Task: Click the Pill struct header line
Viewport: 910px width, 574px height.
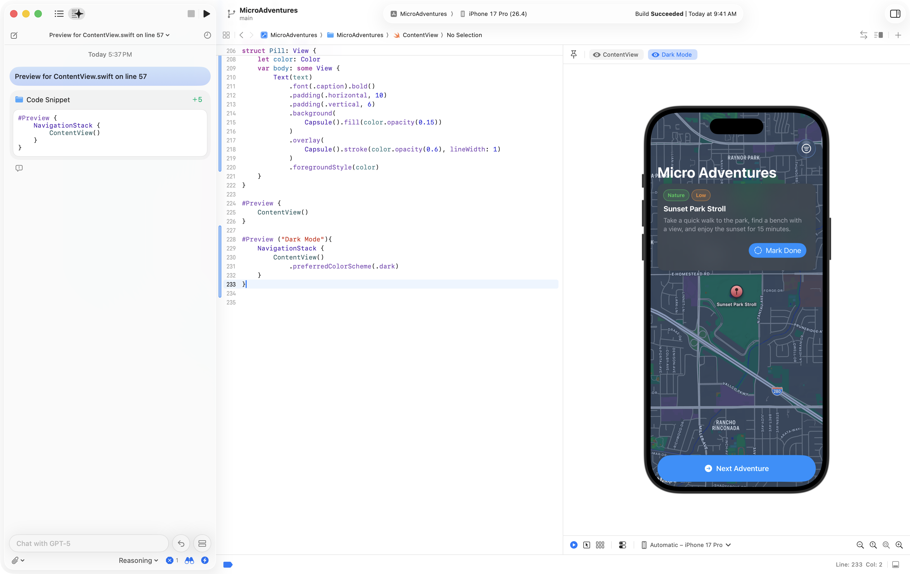Action: click(x=279, y=51)
